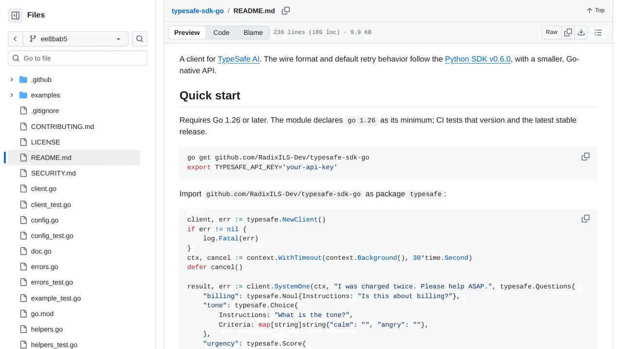This screenshot has width=621, height=349.
Task: Open config.go file
Action: coord(45,220)
